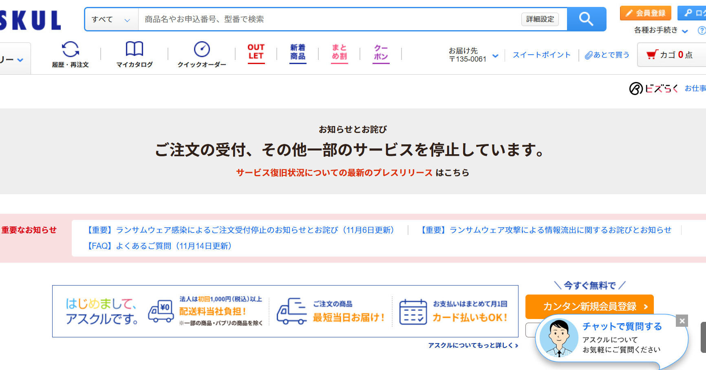The width and height of the screenshot is (706, 370).
Task: Open the クーポン section
Action: click(379, 53)
